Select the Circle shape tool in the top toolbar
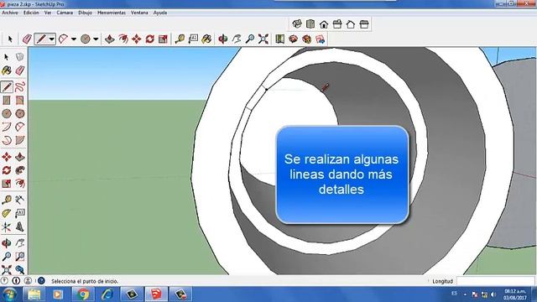537x302 pixels. click(x=86, y=39)
